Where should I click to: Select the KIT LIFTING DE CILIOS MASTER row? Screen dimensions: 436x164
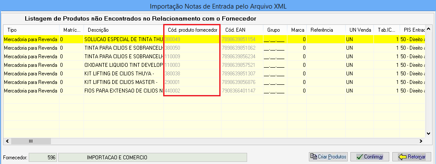click(x=215, y=82)
